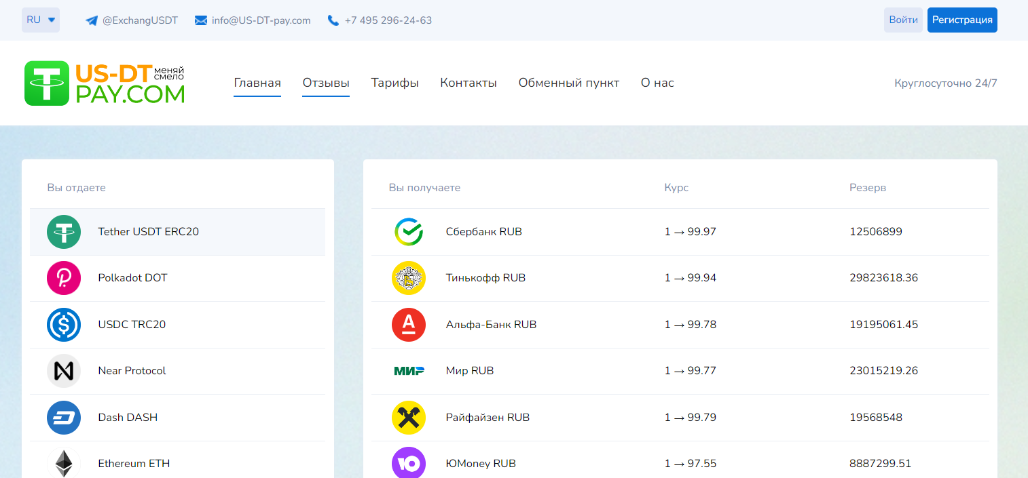The height and width of the screenshot is (478, 1028).
Task: Open the RU language dropdown
Action: point(41,20)
